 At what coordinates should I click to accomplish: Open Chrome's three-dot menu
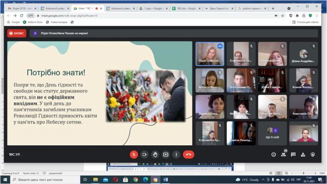click(x=317, y=16)
